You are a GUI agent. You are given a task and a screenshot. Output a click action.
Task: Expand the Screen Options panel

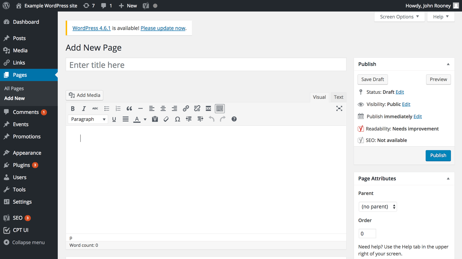399,17
